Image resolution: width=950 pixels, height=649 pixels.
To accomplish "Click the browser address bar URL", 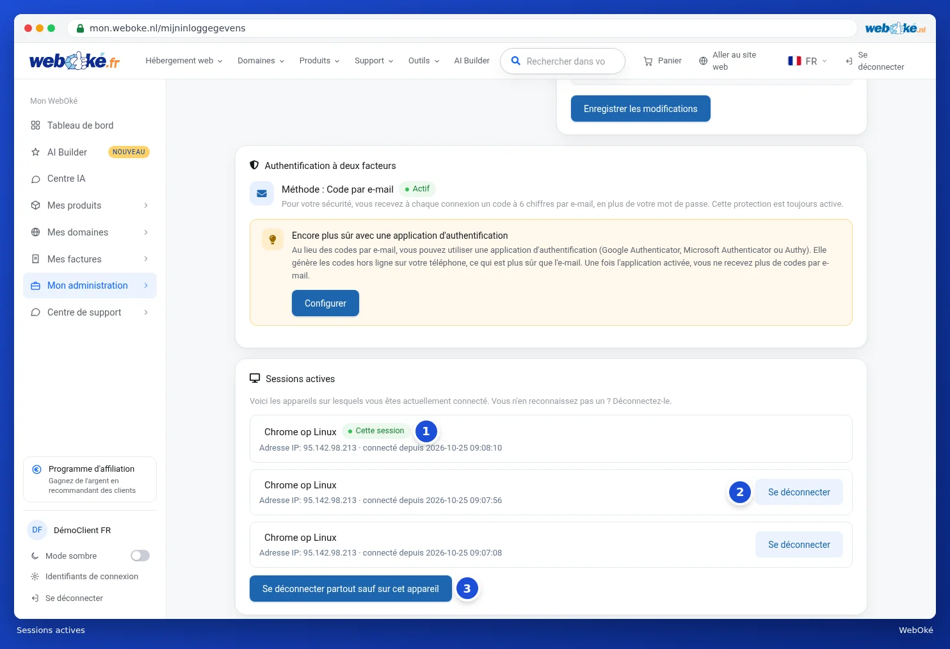I will [x=462, y=28].
